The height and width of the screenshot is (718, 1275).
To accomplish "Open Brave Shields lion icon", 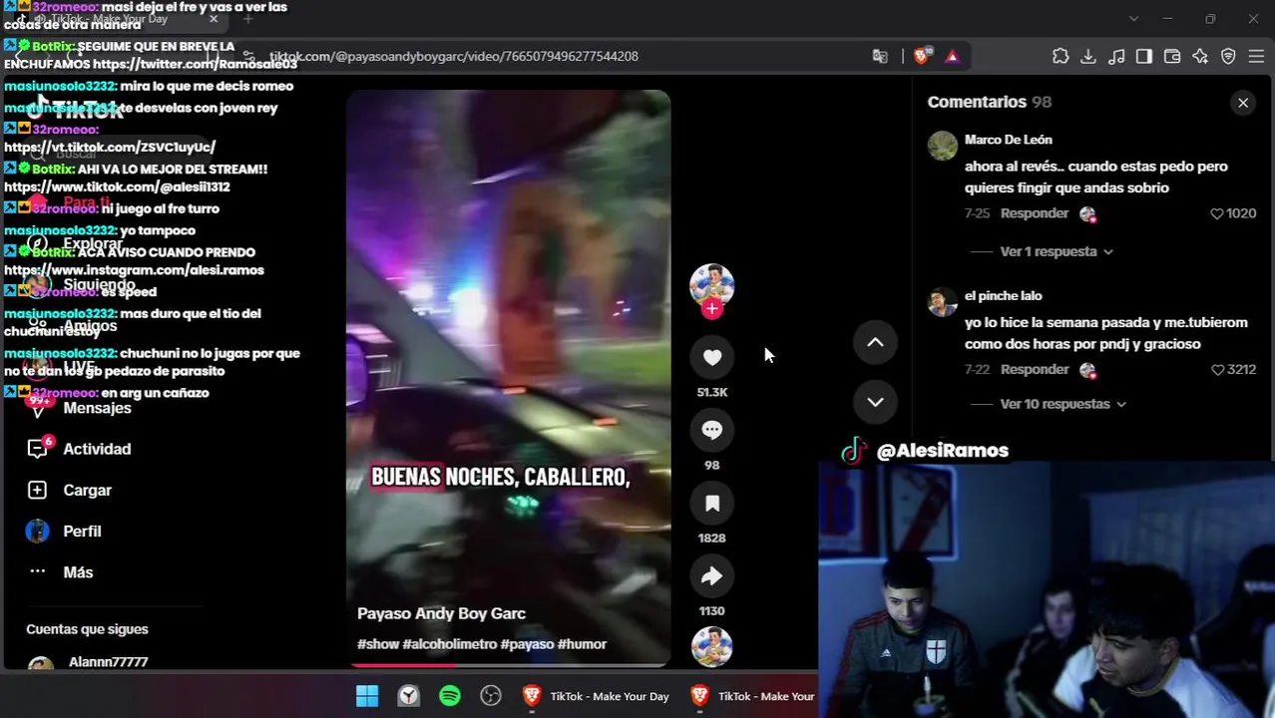I will click(922, 56).
